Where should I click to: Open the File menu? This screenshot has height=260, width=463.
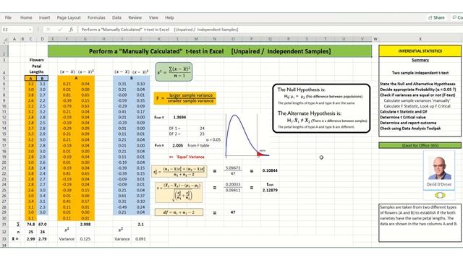8,17
